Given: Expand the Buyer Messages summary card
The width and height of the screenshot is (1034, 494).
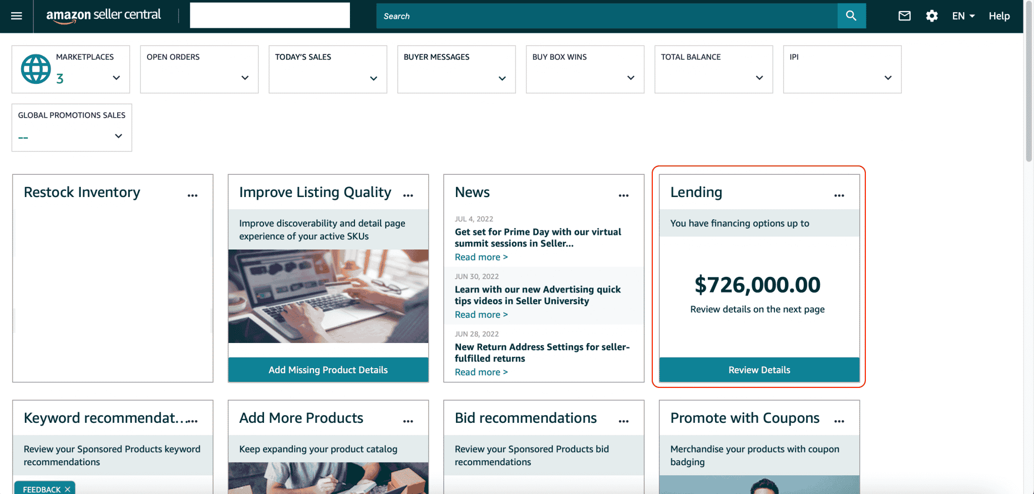Looking at the screenshot, I should (502, 78).
